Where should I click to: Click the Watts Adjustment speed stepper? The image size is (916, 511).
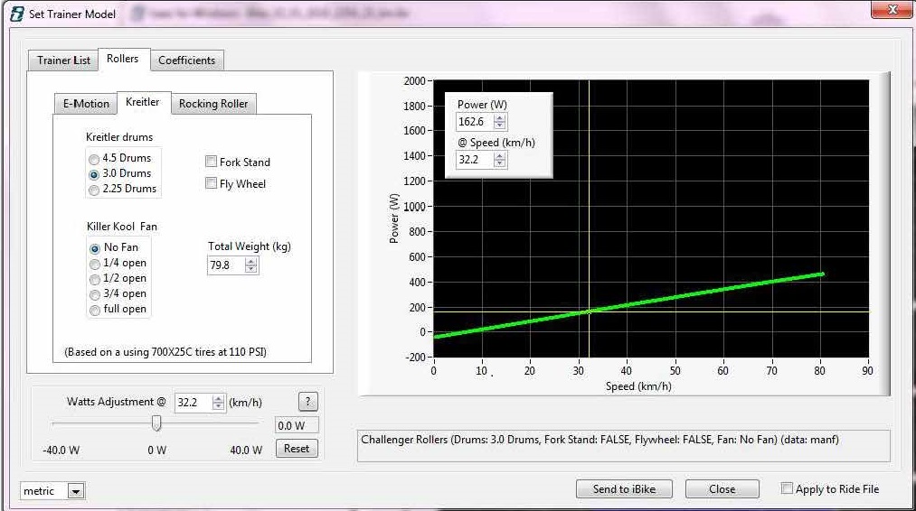[x=218, y=403]
